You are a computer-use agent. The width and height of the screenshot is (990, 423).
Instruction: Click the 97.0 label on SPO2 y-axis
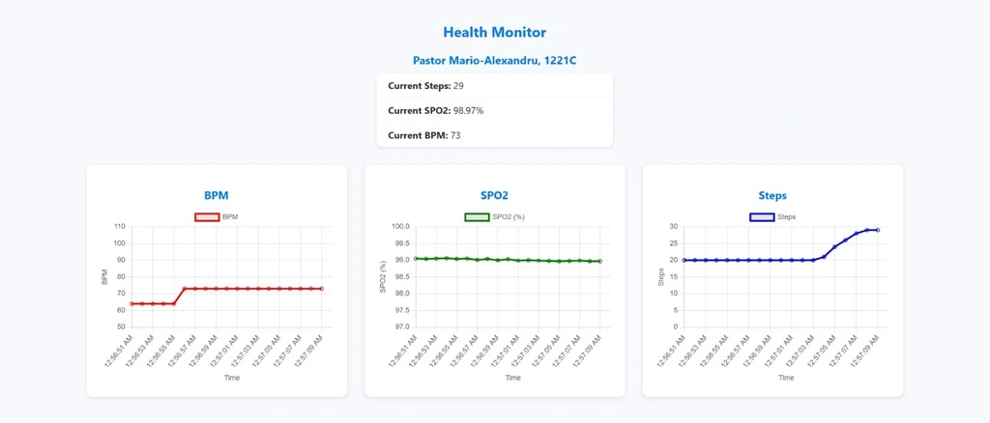click(x=401, y=327)
